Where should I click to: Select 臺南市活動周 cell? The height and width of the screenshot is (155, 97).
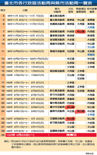coord(57,111)
